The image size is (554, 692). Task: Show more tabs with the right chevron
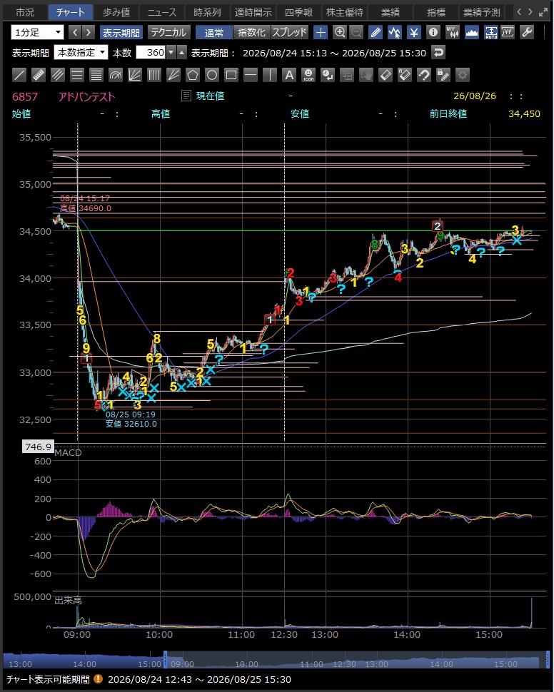pyautogui.click(x=530, y=12)
